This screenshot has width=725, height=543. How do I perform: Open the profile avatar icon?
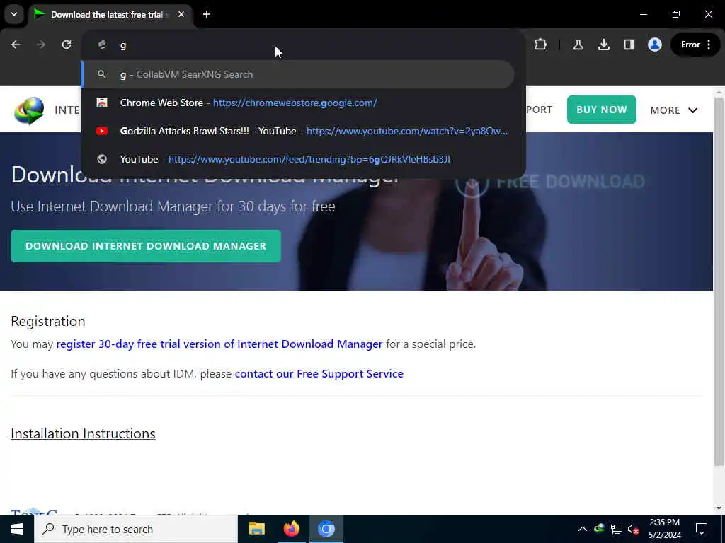click(x=655, y=45)
